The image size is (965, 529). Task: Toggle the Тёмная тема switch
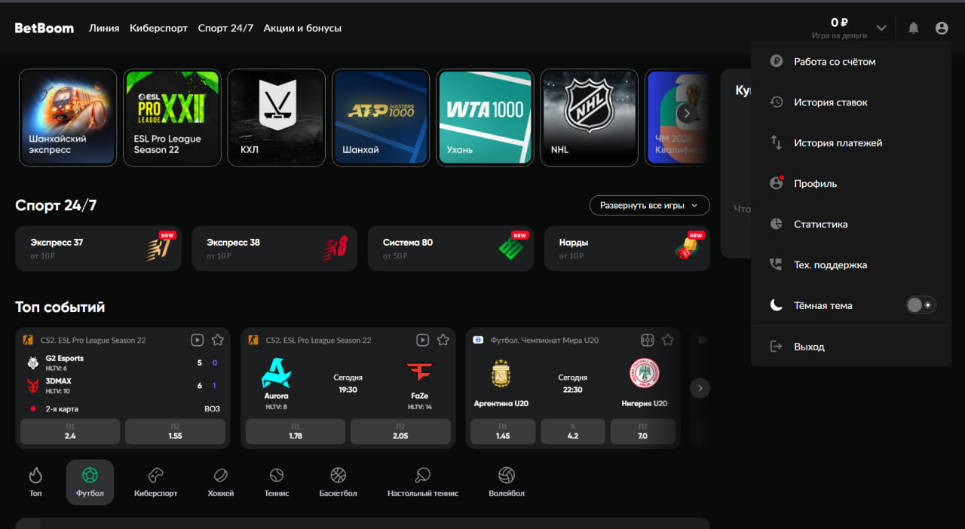tap(921, 305)
